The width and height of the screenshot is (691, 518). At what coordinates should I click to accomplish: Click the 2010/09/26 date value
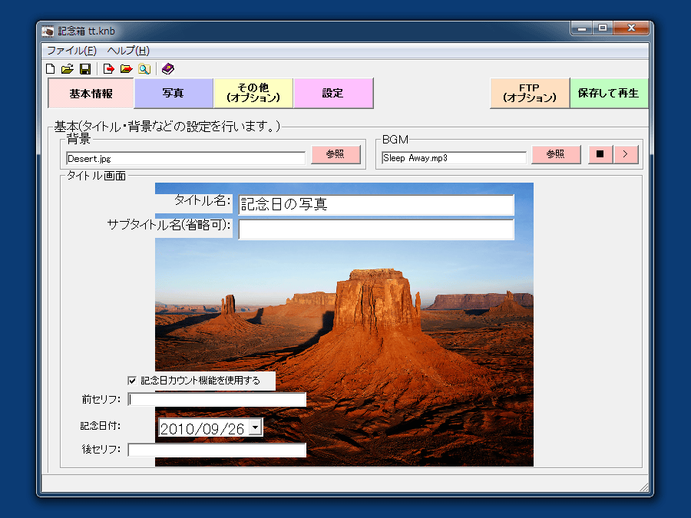pos(202,428)
